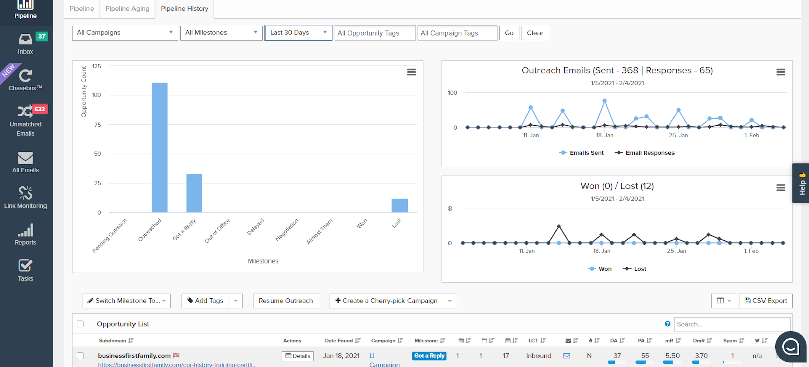The image size is (809, 367).
Task: Click the Opportunity List Search field
Action: (732, 324)
